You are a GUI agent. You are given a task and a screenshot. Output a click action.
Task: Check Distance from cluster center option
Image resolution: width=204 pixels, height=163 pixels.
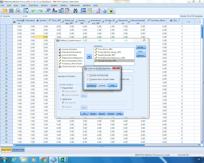tap(88, 79)
